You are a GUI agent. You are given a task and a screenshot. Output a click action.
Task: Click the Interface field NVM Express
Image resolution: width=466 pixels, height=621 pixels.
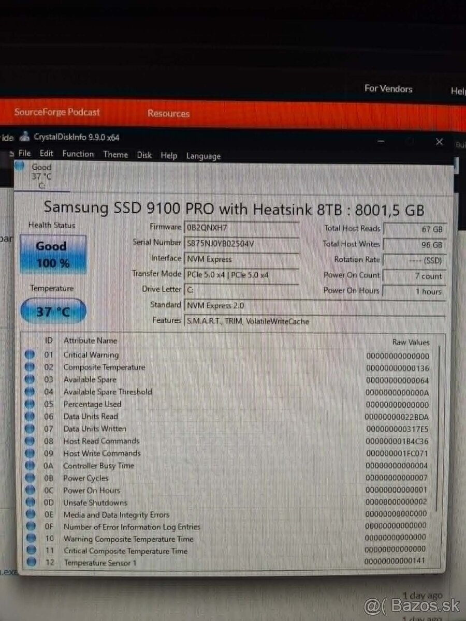pyautogui.click(x=241, y=259)
